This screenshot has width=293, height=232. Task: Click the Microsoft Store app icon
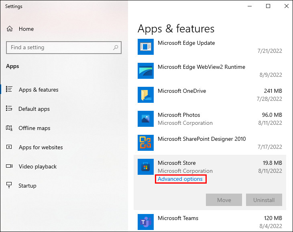[x=146, y=167]
